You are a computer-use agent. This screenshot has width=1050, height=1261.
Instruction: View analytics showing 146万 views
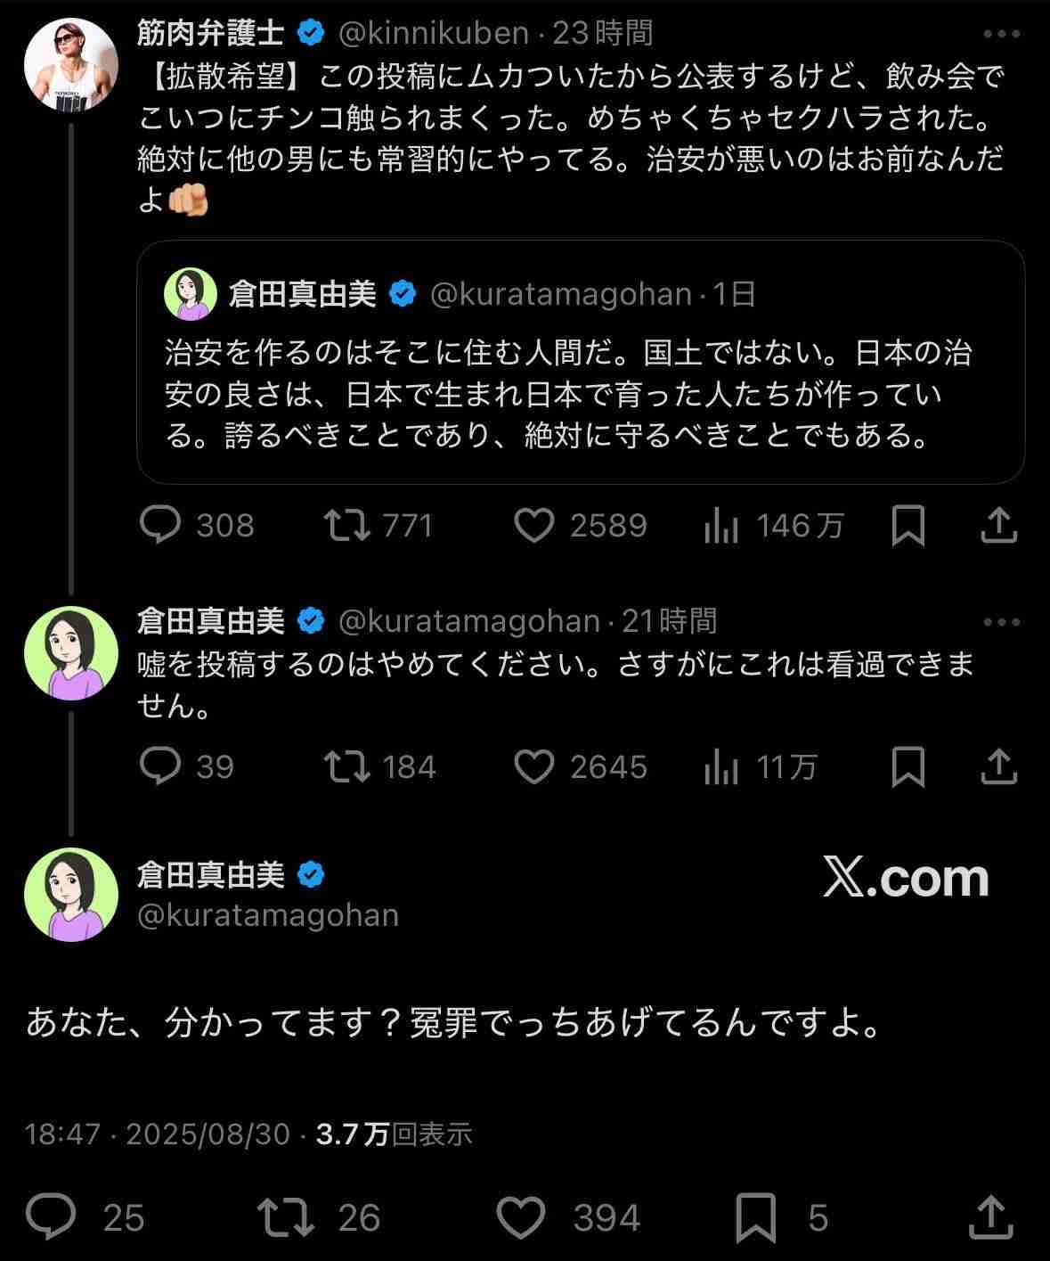(721, 526)
